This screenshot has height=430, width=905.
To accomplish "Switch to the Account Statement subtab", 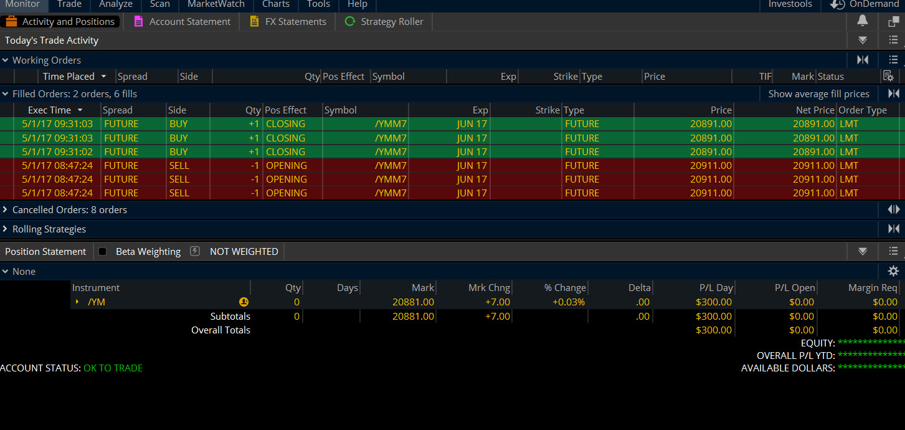I will point(182,21).
